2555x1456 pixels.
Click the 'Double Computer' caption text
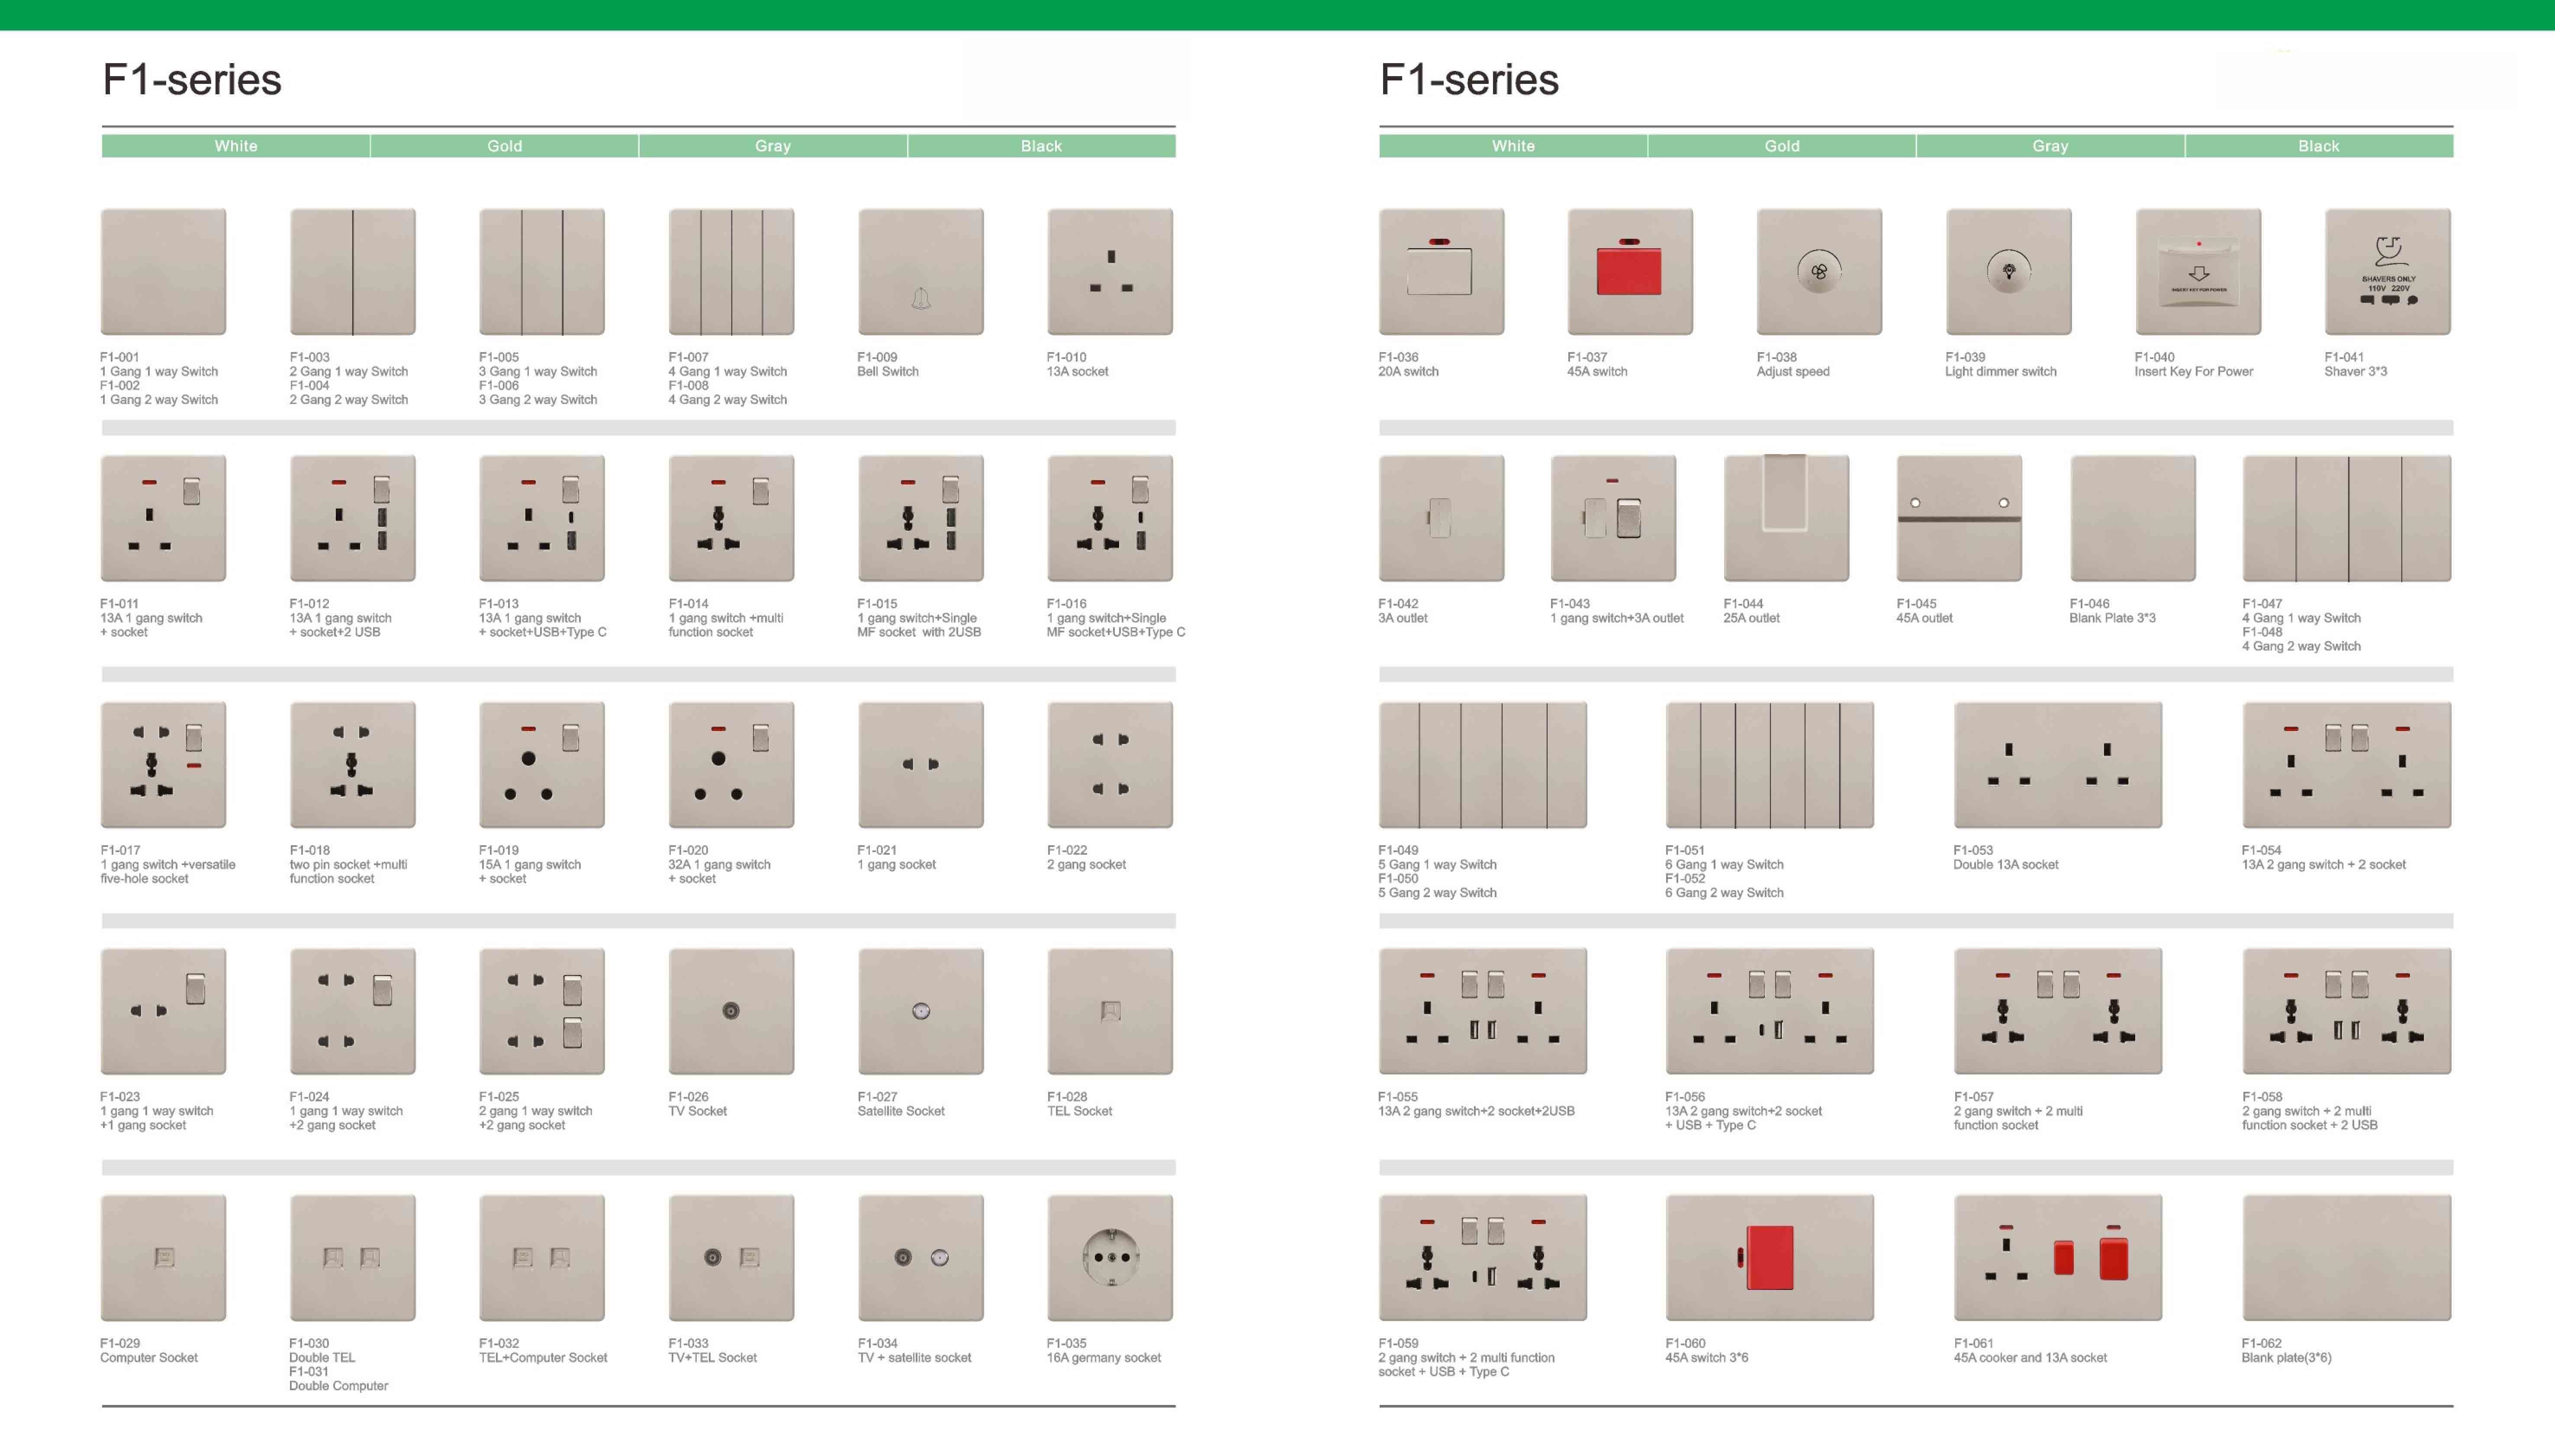click(x=338, y=1386)
